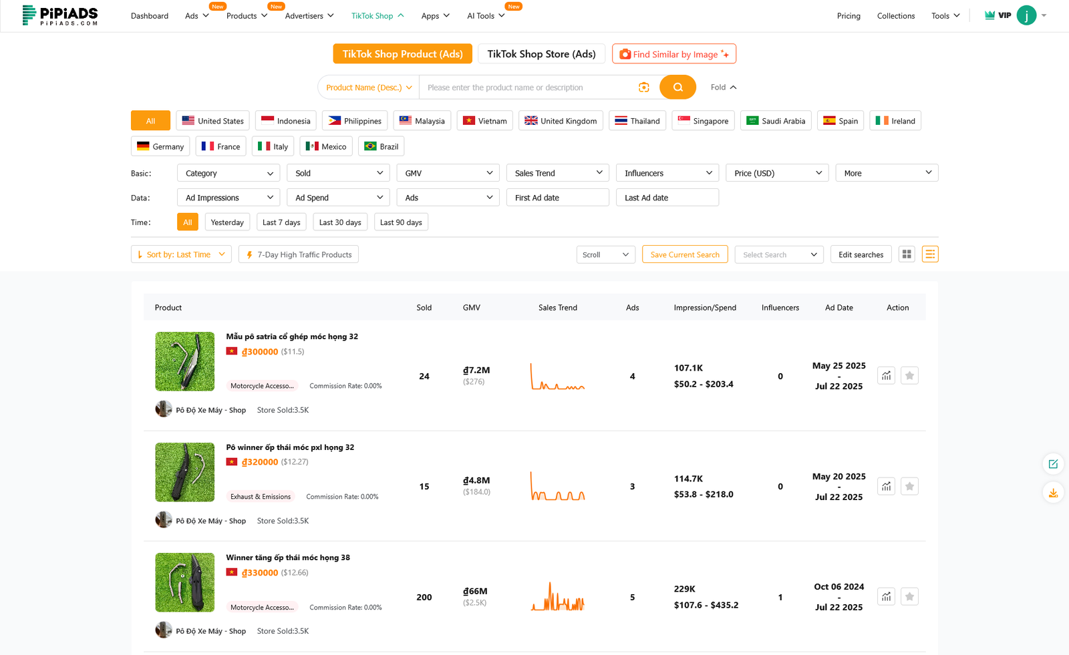The height and width of the screenshot is (655, 1069).
Task: Filter by Brazil country chip
Action: tap(381, 146)
